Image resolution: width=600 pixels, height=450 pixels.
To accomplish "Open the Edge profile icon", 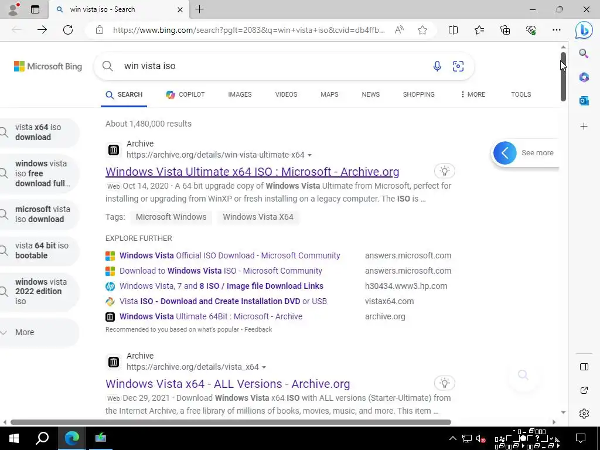I will (14, 9).
